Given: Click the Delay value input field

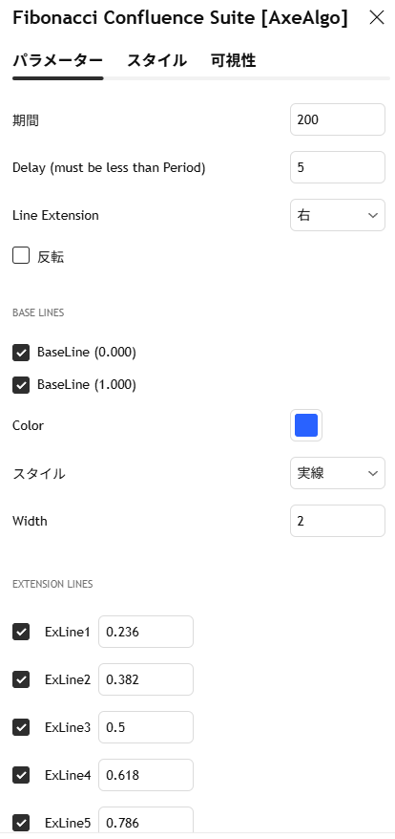Looking at the screenshot, I should pyautogui.click(x=337, y=167).
